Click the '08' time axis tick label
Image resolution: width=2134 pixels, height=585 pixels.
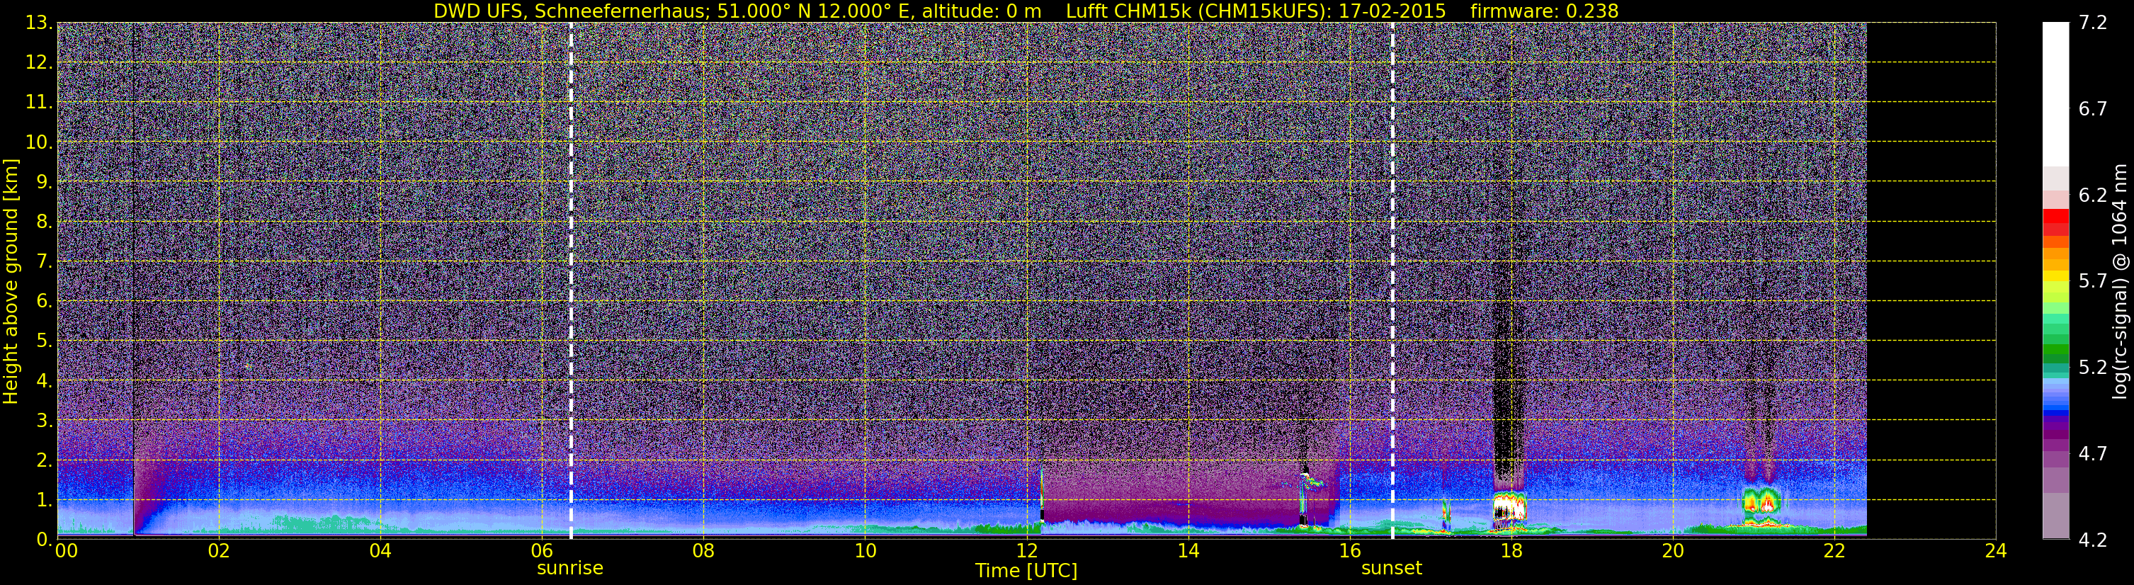[703, 551]
